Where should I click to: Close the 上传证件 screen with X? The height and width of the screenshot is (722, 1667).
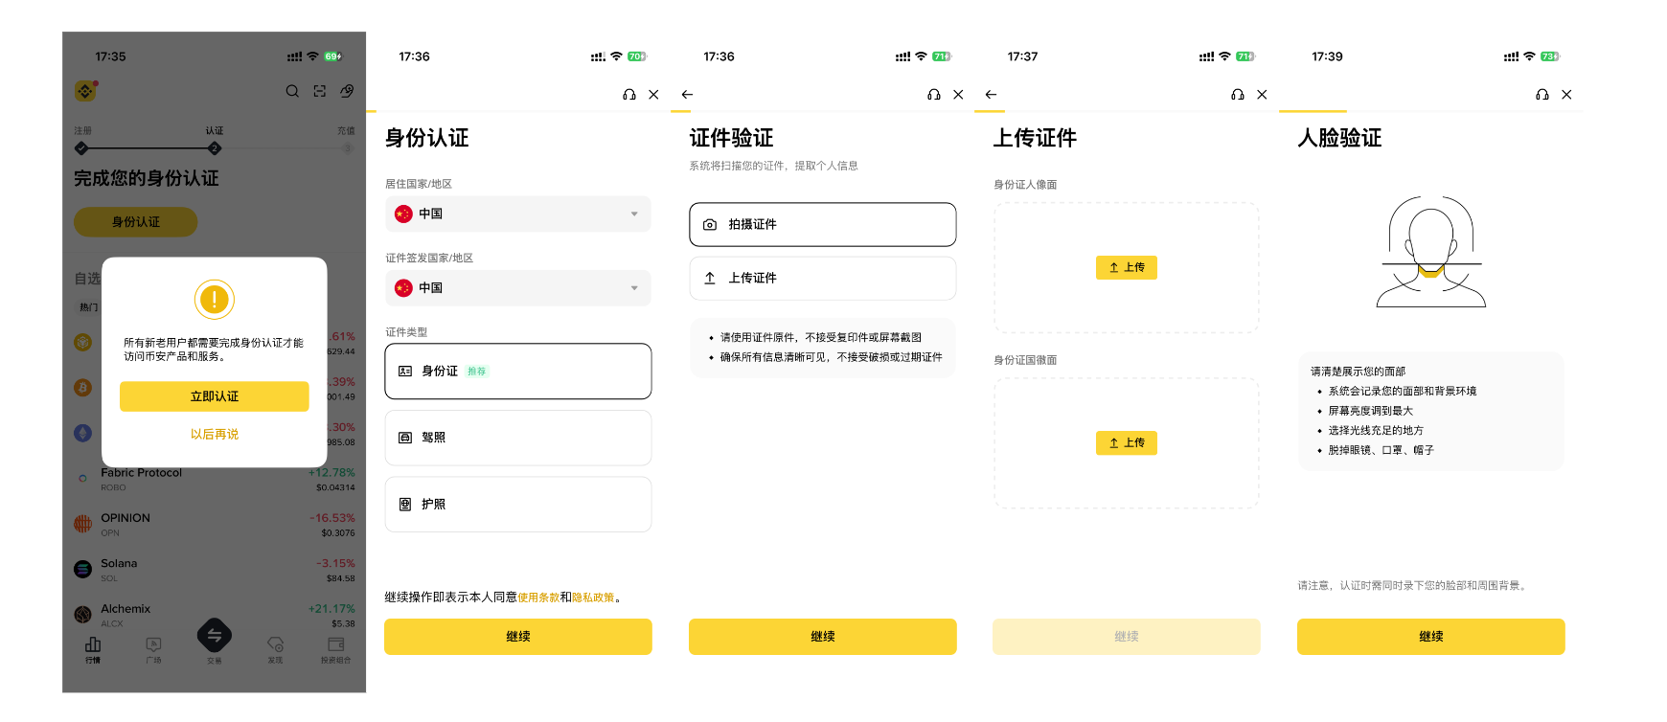[1262, 95]
